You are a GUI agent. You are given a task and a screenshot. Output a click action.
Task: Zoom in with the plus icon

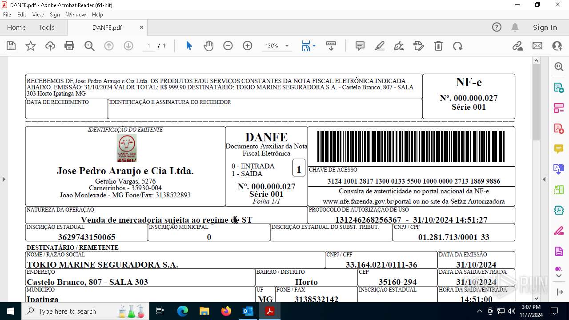click(248, 46)
